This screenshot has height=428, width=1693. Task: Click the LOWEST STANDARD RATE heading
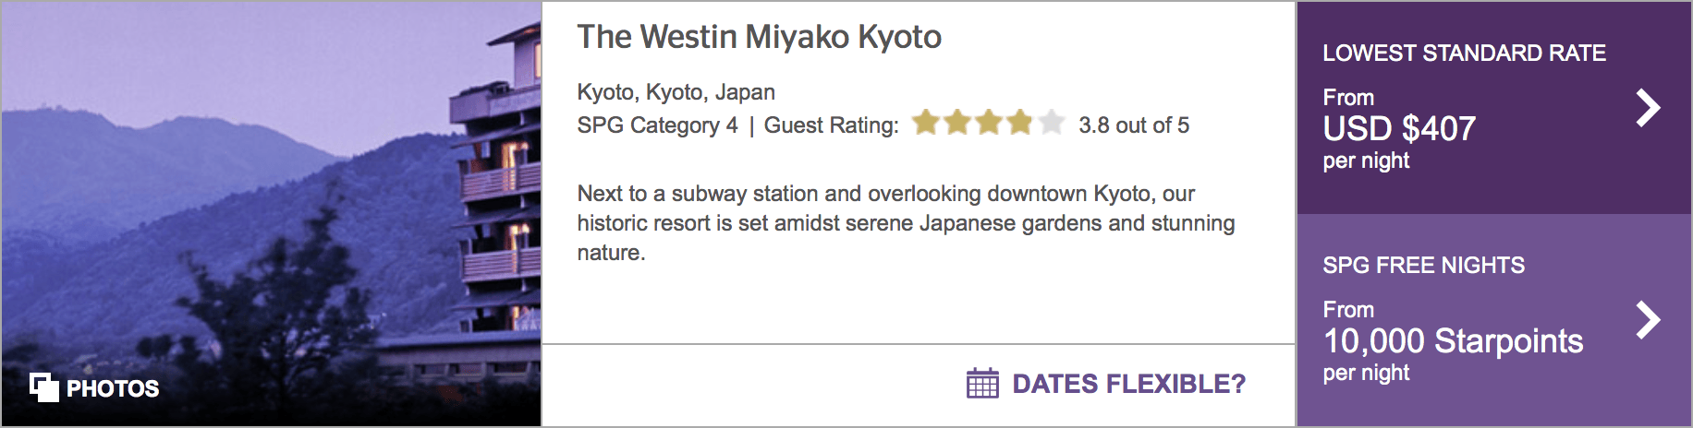(1464, 53)
